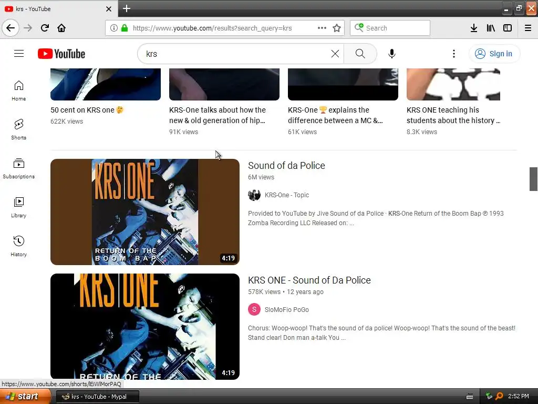Screen dimensions: 538x404
Task: Start voice search with microphone icon
Action: point(392,54)
